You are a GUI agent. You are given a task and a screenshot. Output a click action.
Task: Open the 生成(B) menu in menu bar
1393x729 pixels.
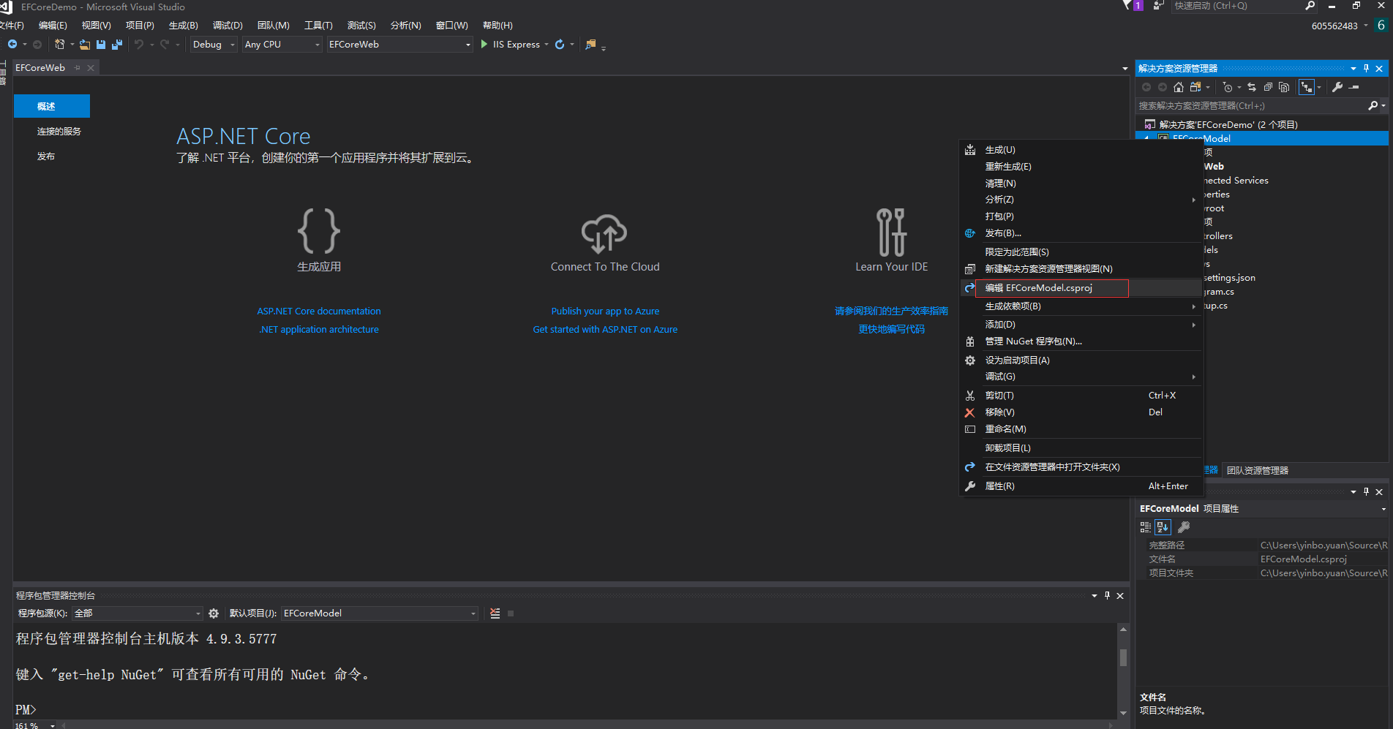[183, 26]
